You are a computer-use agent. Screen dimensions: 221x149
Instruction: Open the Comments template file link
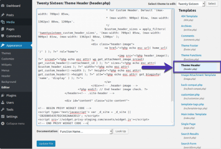[187, 36]
